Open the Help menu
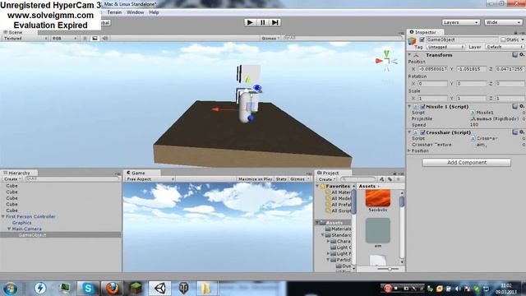 (154, 12)
